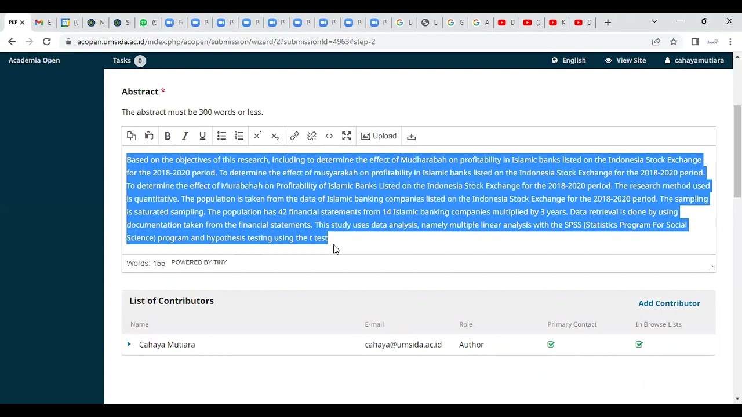Switch to the Google calendar tab

[70, 23]
